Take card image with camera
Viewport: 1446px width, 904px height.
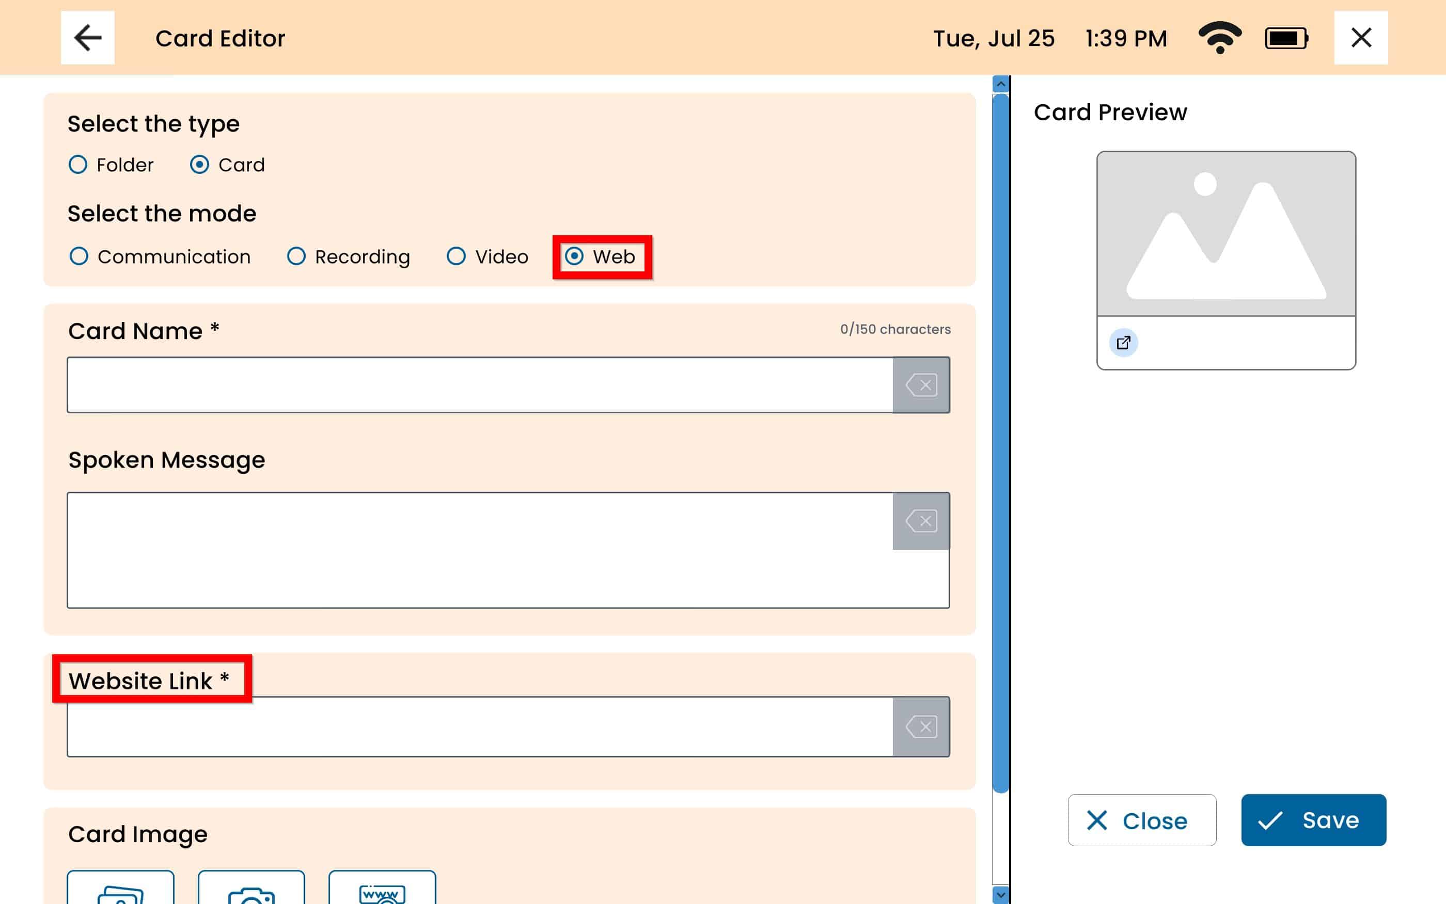pyautogui.click(x=252, y=889)
